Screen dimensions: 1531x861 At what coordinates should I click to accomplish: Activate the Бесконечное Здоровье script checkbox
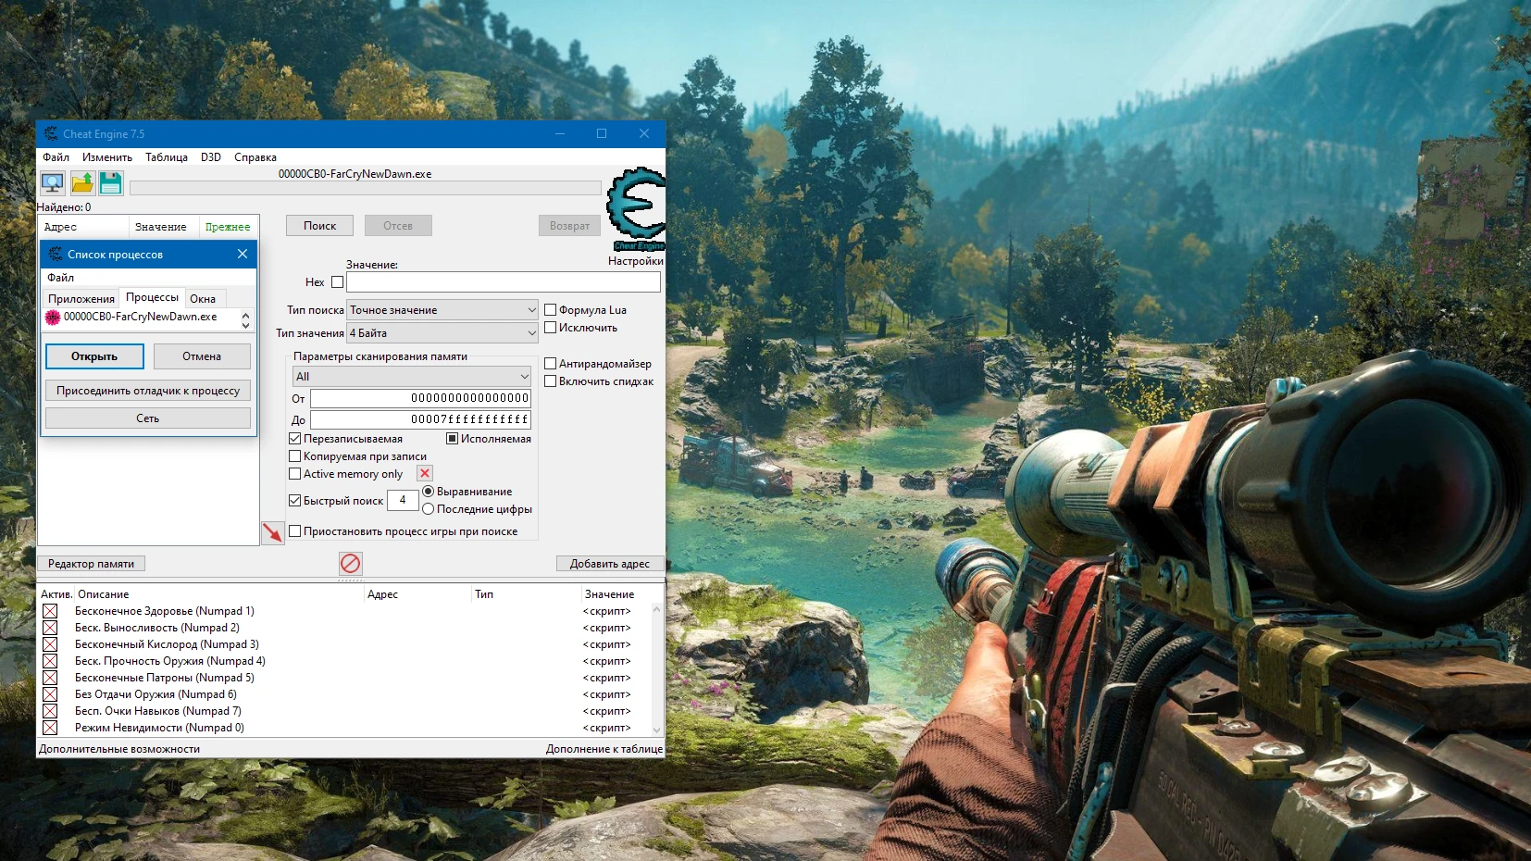tap(49, 611)
